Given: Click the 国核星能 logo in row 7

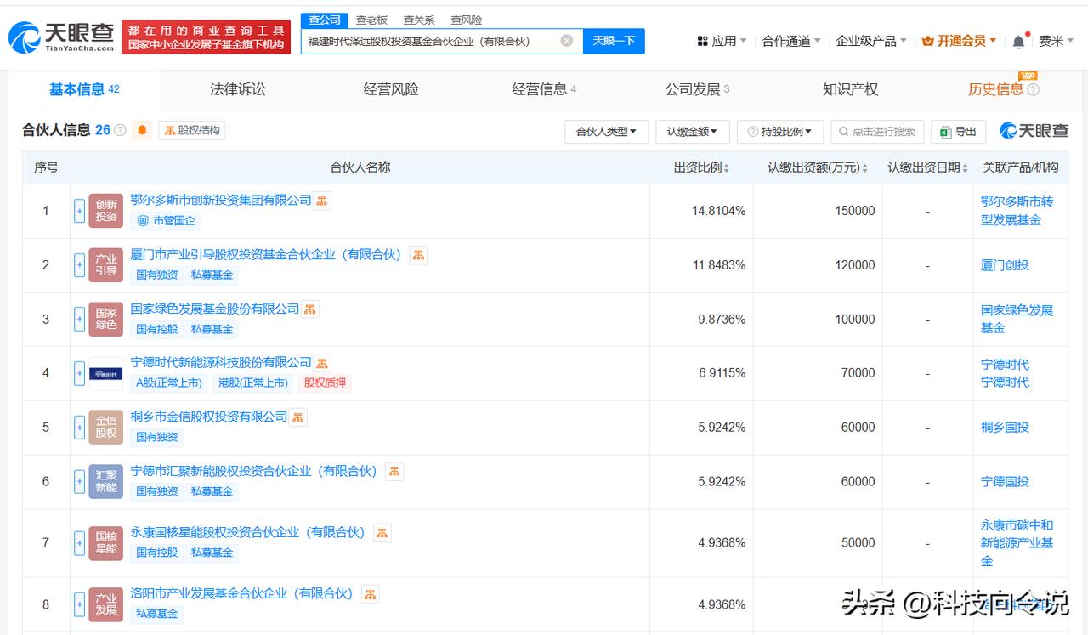Looking at the screenshot, I should point(106,543).
